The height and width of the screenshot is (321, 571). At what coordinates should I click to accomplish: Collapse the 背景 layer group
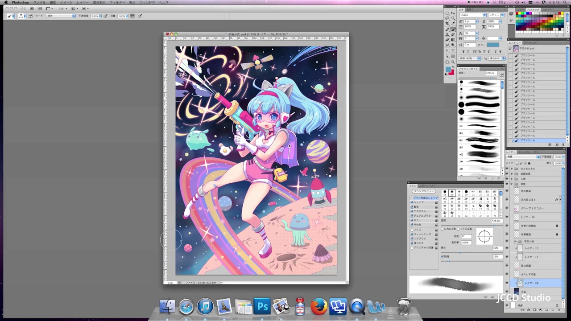click(x=512, y=184)
